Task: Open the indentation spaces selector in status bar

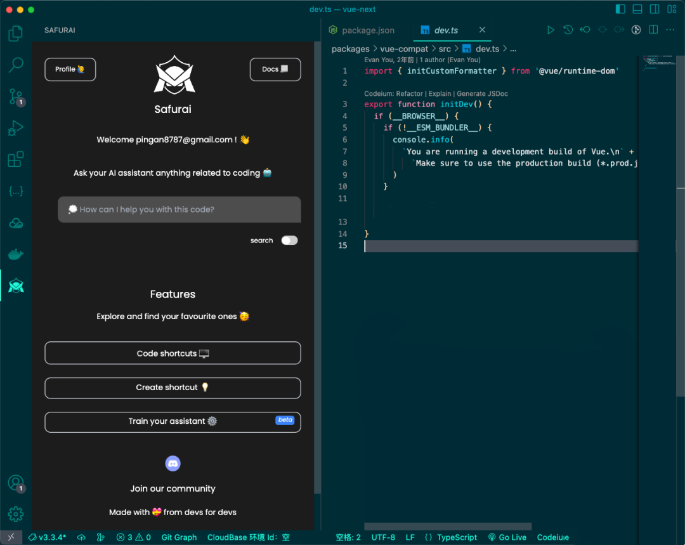Action: (x=348, y=537)
